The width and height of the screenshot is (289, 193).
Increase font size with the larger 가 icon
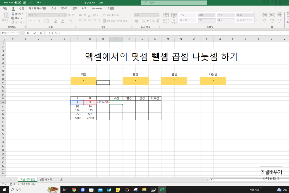(69, 15)
